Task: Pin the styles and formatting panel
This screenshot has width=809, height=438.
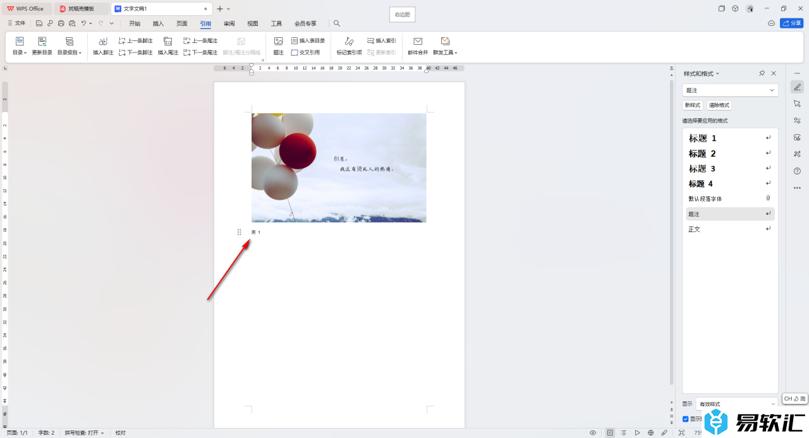Action: (762, 74)
